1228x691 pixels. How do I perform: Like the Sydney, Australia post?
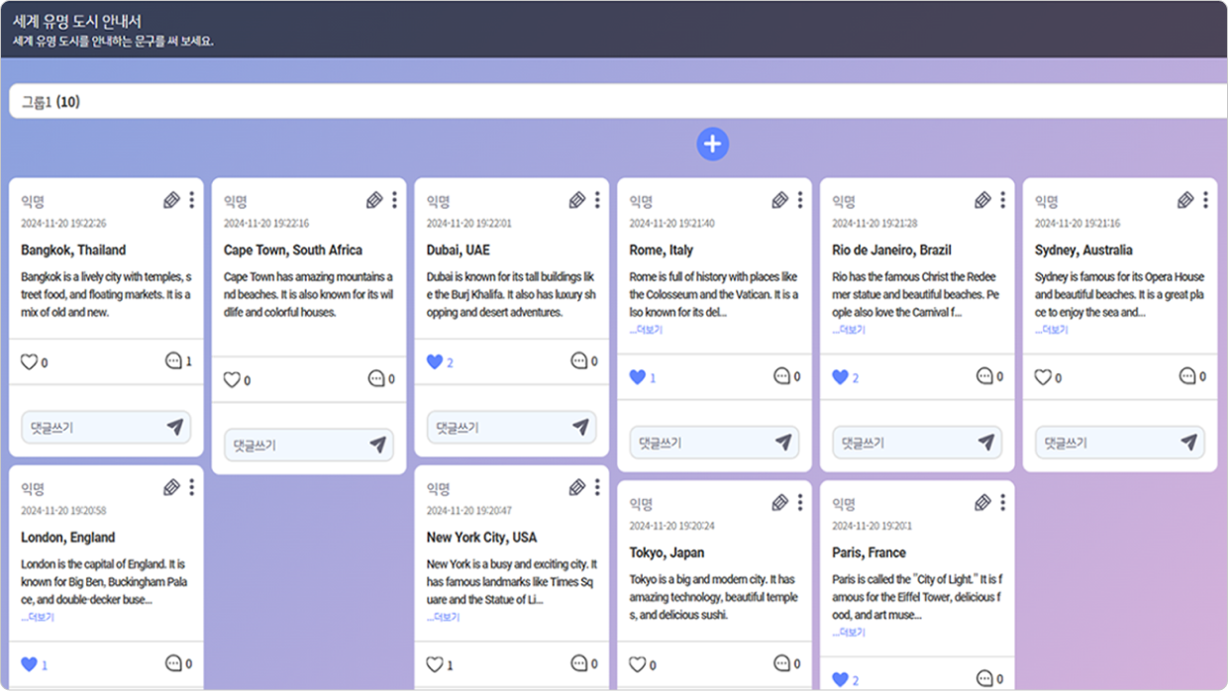click(1043, 377)
